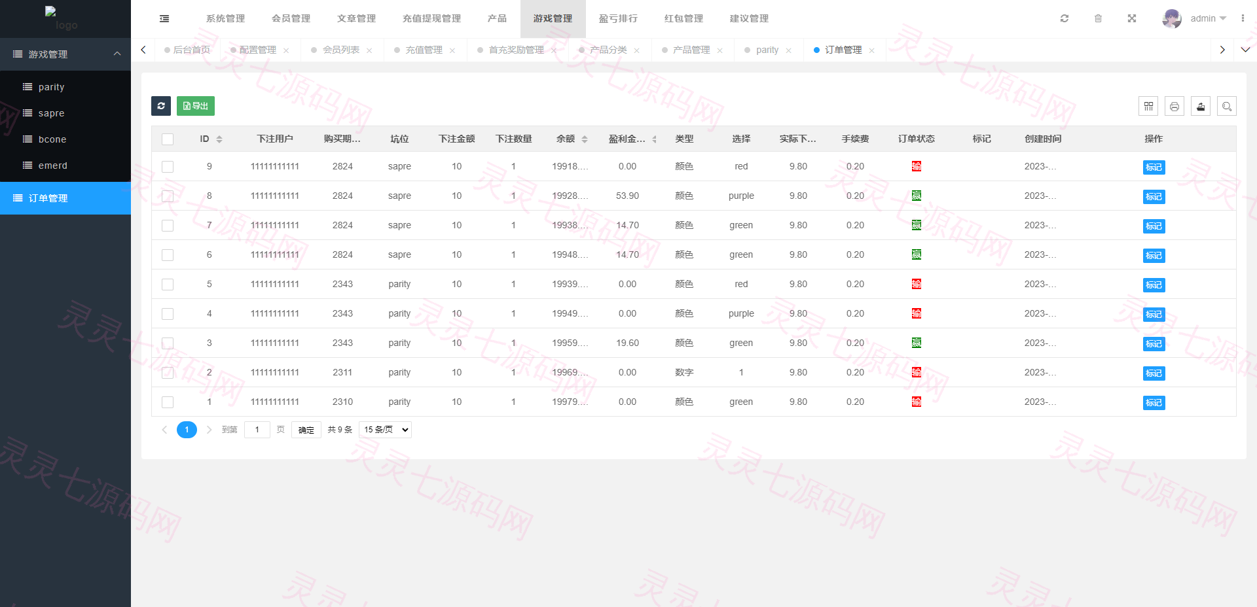Click the printer icon above the table
1257x607 pixels.
tap(1175, 106)
